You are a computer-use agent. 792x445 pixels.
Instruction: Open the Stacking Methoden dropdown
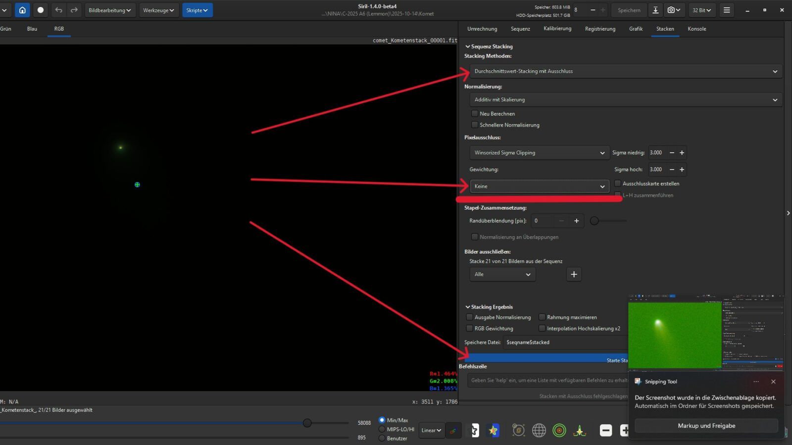625,71
